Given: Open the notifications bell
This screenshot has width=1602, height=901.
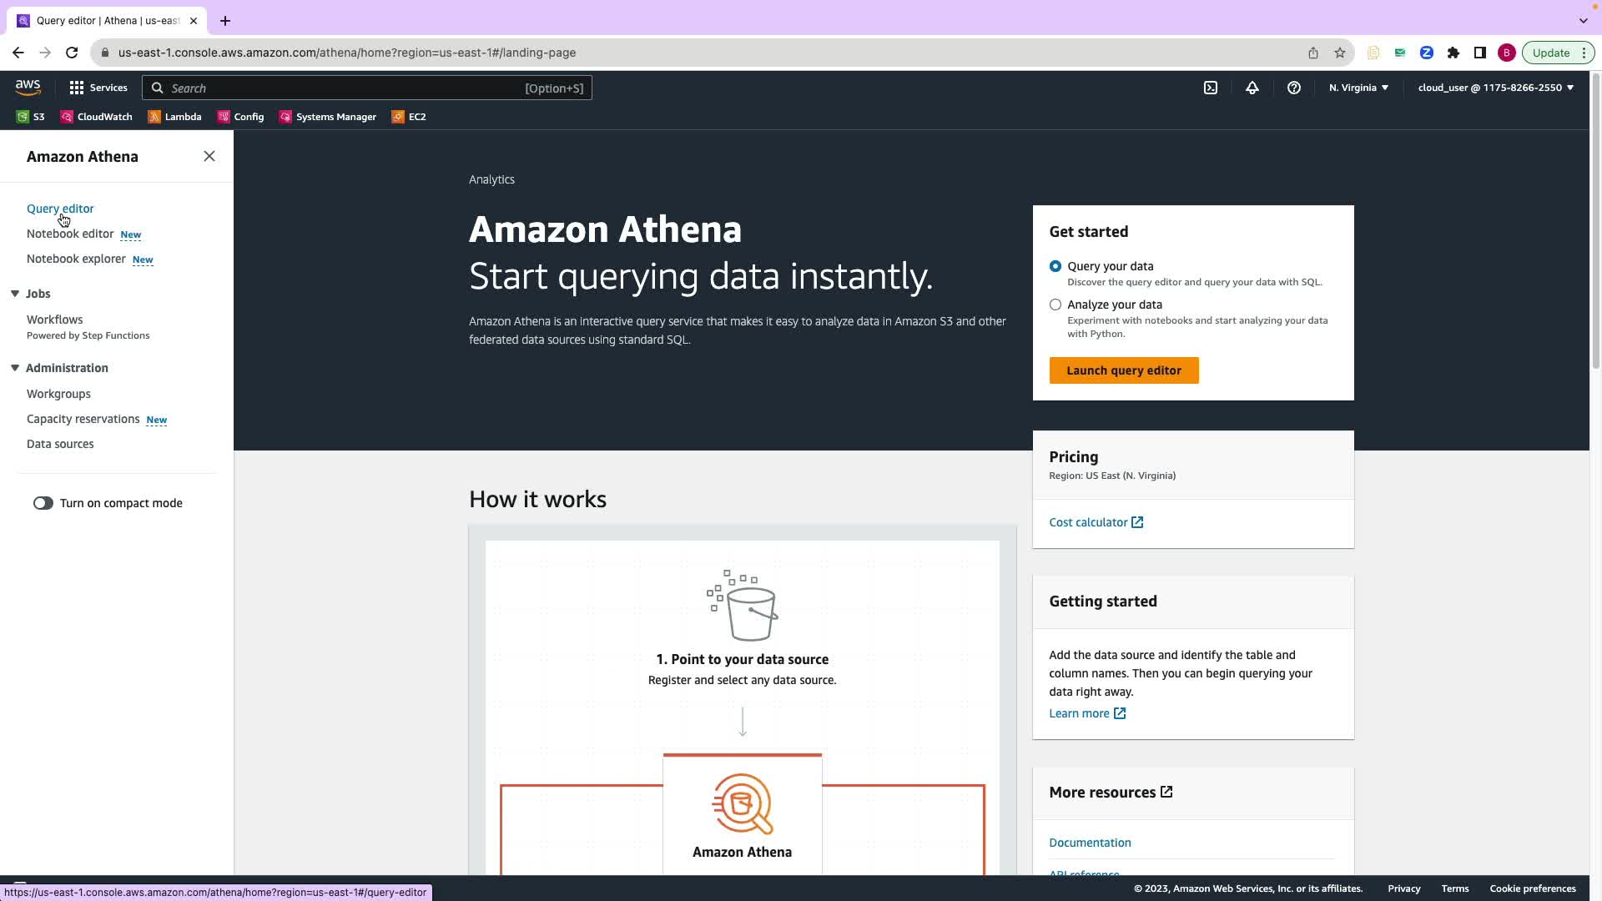Looking at the screenshot, I should tap(1252, 88).
